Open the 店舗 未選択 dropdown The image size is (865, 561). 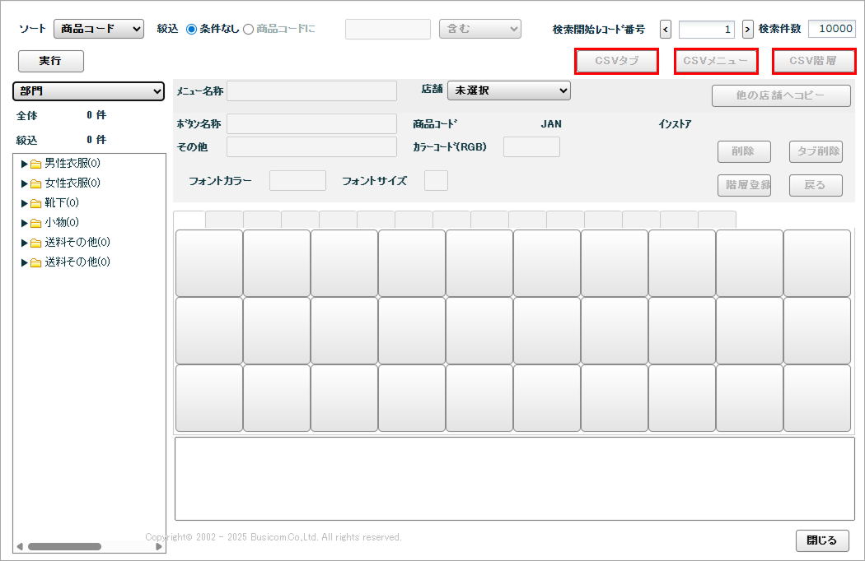pos(508,90)
